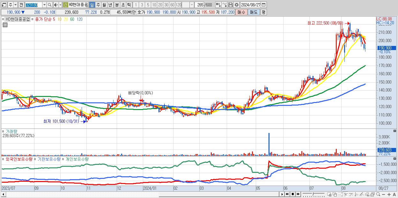Click the chart window layout icon
This screenshot has width=398, height=198.
(x=372, y=194)
